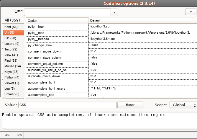Screen dimensions: 197x139
Task: Click the option description text box
Action: click(99, 120)
